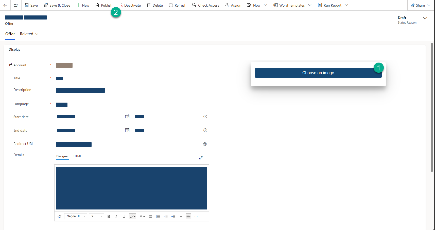This screenshot has width=435, height=230.
Task: Switch to the HTML tab
Action: pos(77,156)
